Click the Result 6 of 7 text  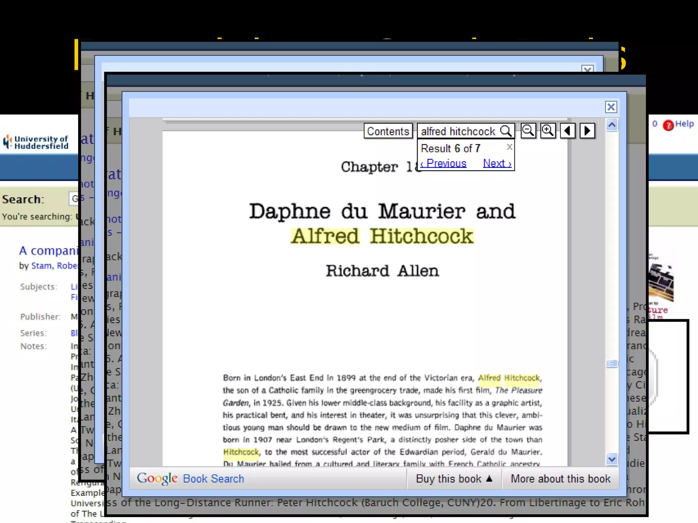click(x=451, y=148)
